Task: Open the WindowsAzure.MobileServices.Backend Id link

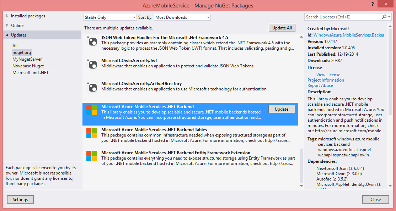Action: pyautogui.click(x=349, y=35)
